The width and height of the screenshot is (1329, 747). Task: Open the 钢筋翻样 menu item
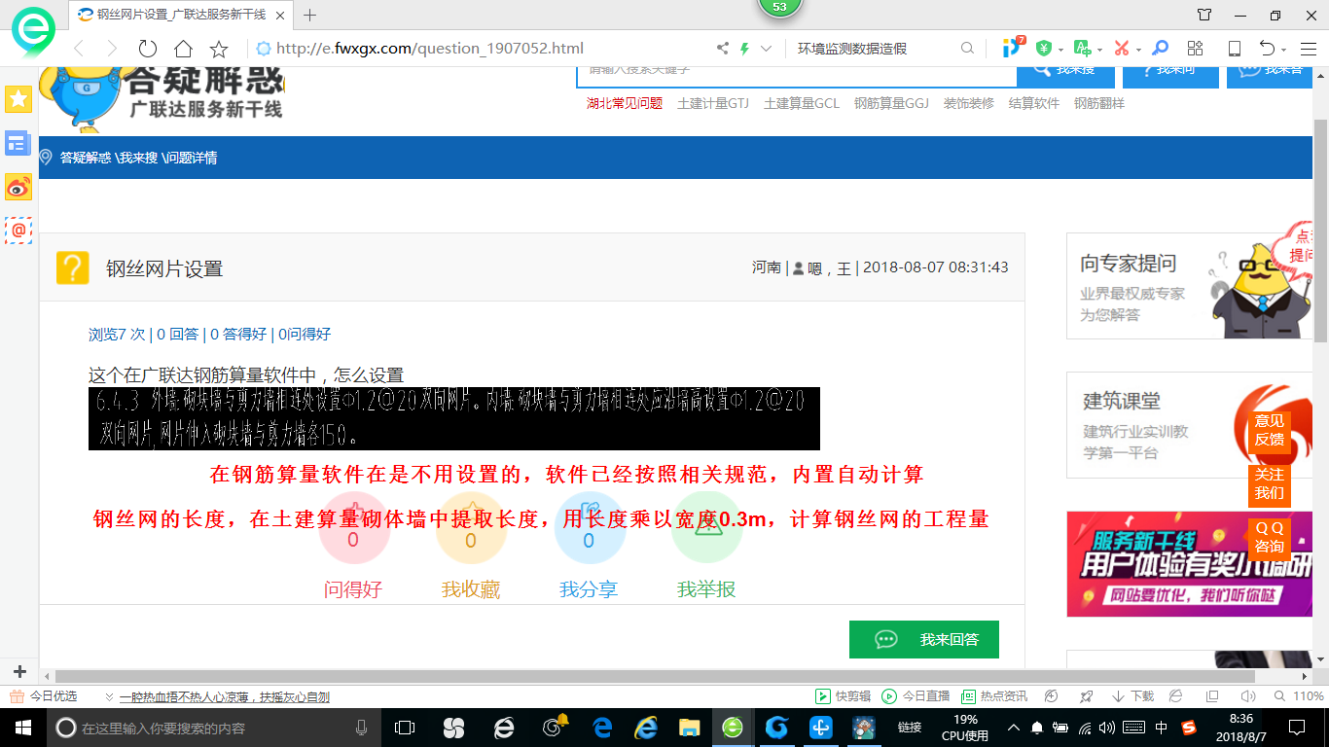pyautogui.click(x=1099, y=103)
